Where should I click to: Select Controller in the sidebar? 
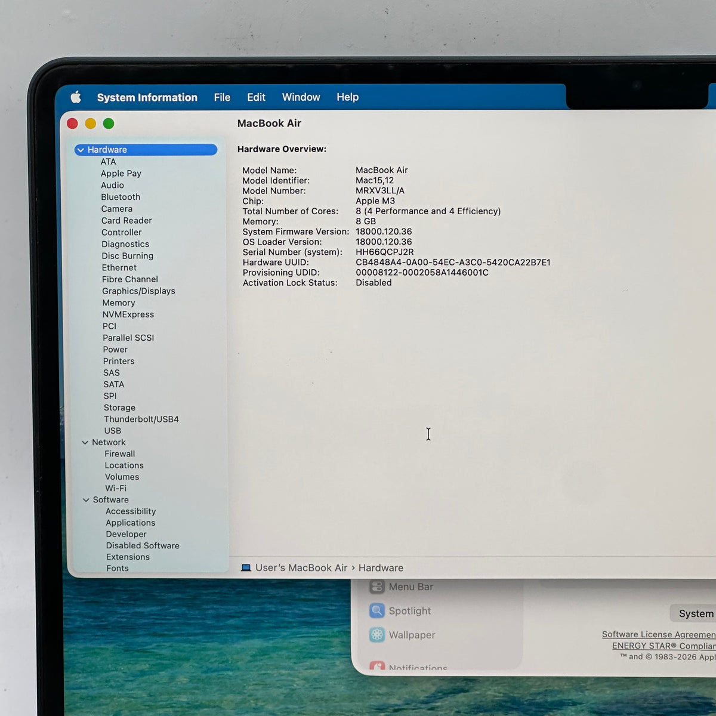pos(122,232)
